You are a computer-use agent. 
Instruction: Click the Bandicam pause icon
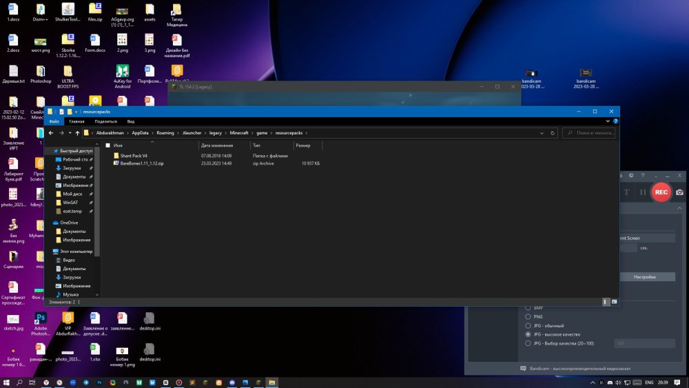coord(642,192)
